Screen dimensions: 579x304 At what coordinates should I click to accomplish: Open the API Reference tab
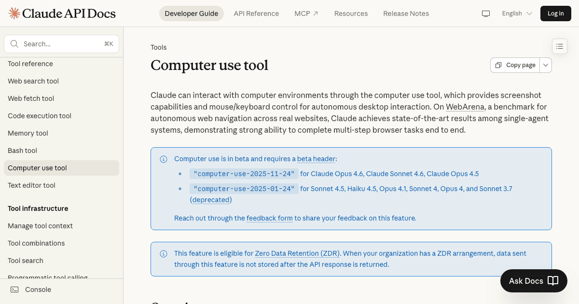click(256, 14)
